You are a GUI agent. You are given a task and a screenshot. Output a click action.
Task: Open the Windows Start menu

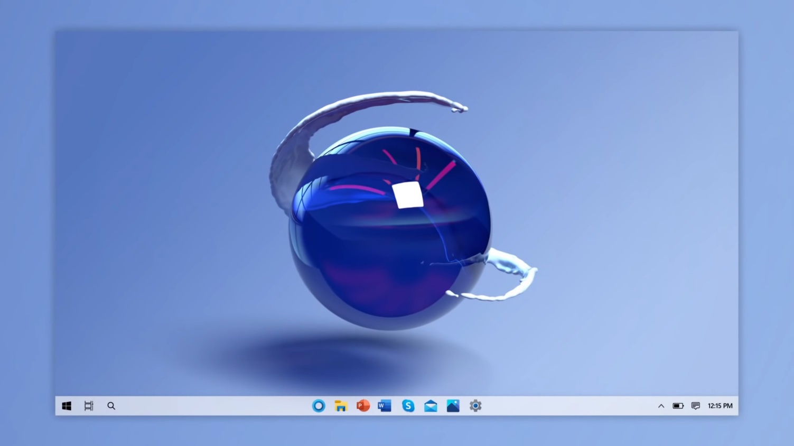coord(67,406)
